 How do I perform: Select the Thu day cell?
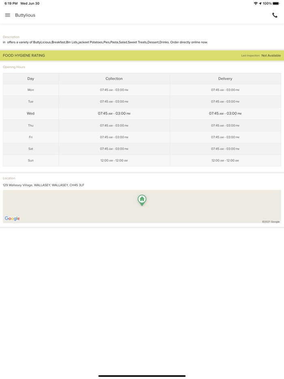(x=31, y=125)
